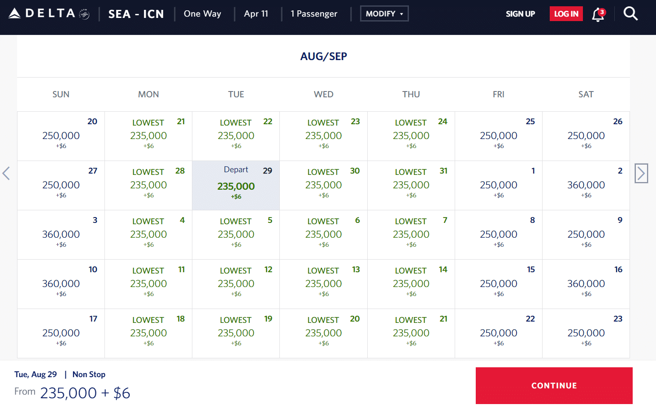Image resolution: width=656 pixels, height=409 pixels.
Task: Go to next calendar weeks
Action: (x=641, y=174)
